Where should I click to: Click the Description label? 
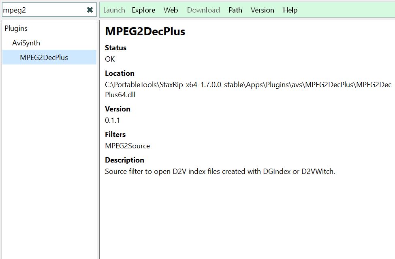click(125, 160)
